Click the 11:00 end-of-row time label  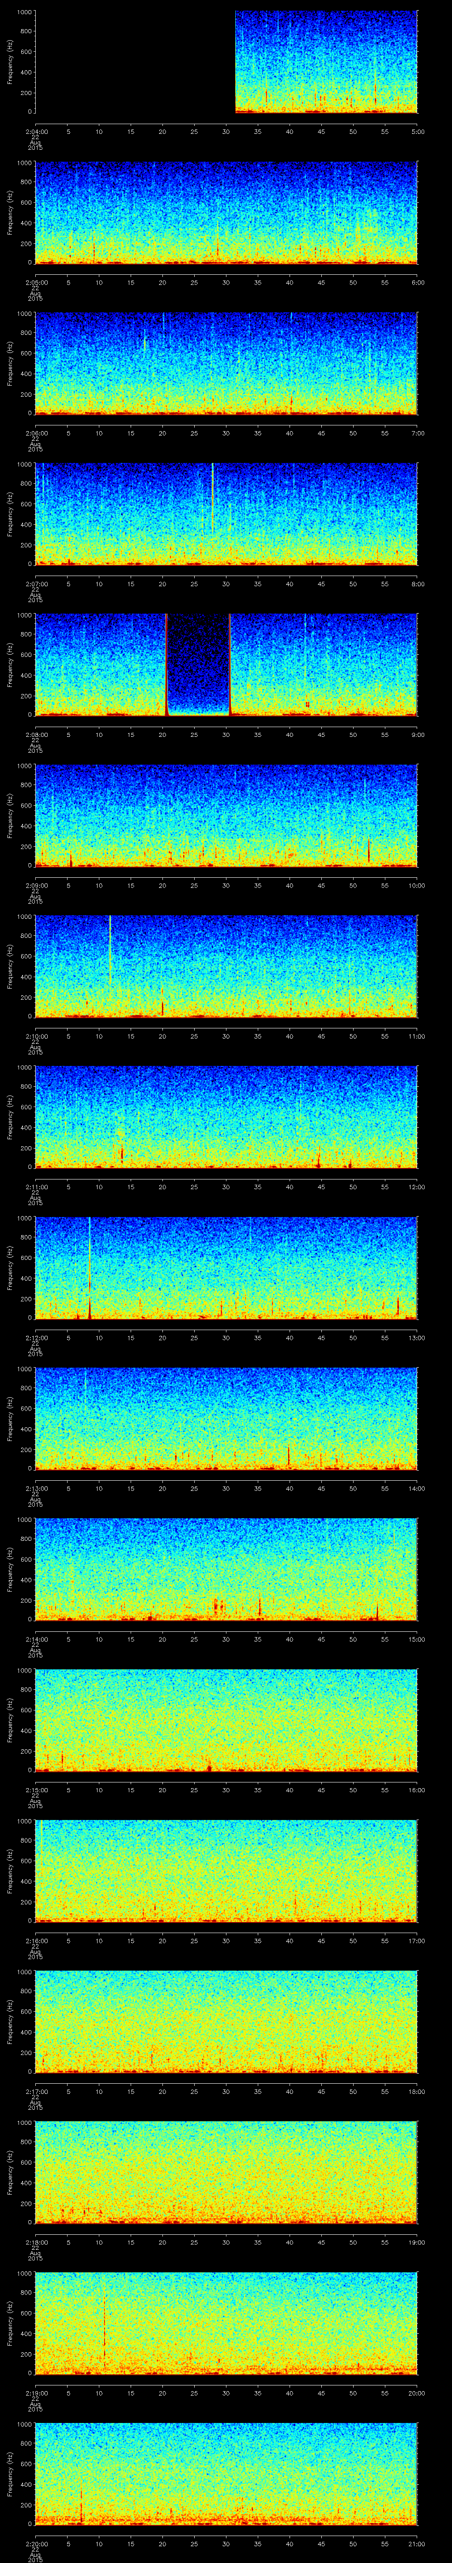(x=417, y=1036)
